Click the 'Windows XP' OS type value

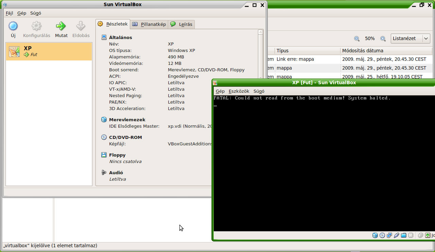[x=181, y=50]
